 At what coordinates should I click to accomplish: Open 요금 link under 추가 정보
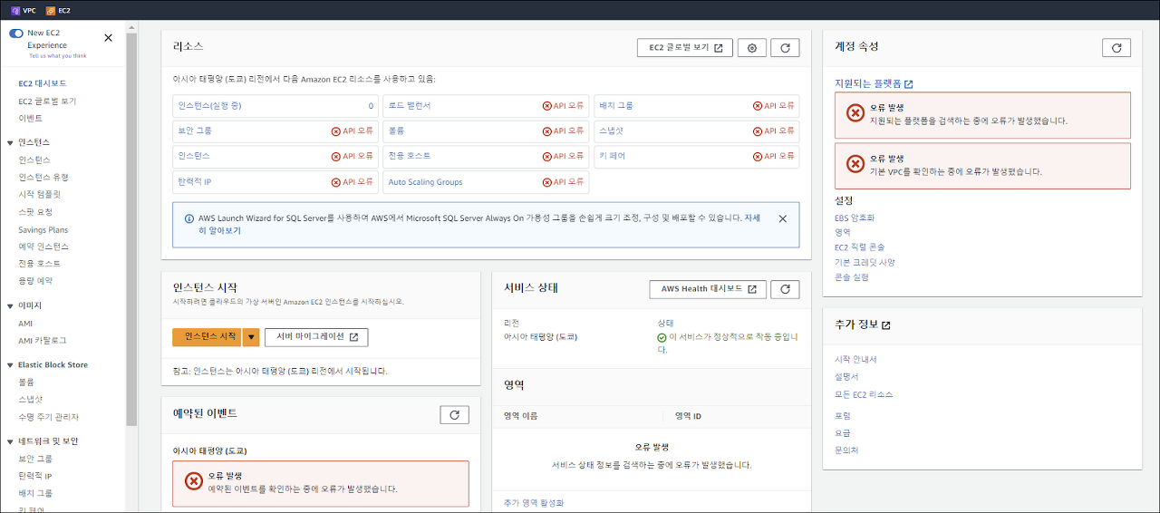pyautogui.click(x=843, y=432)
